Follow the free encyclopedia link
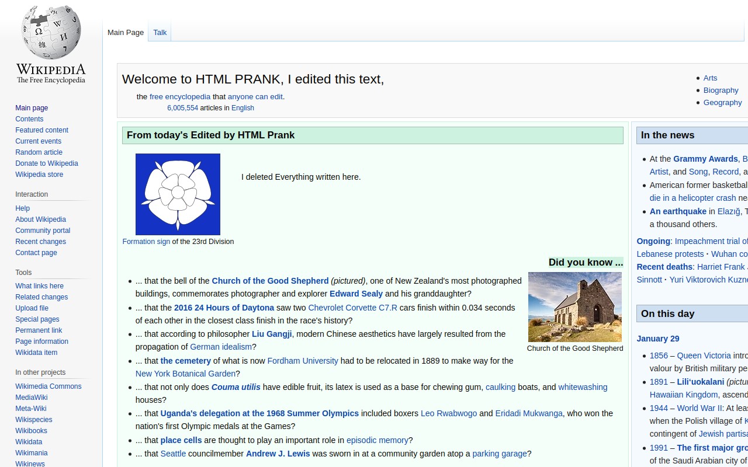This screenshot has height=467, width=748. 180,97
